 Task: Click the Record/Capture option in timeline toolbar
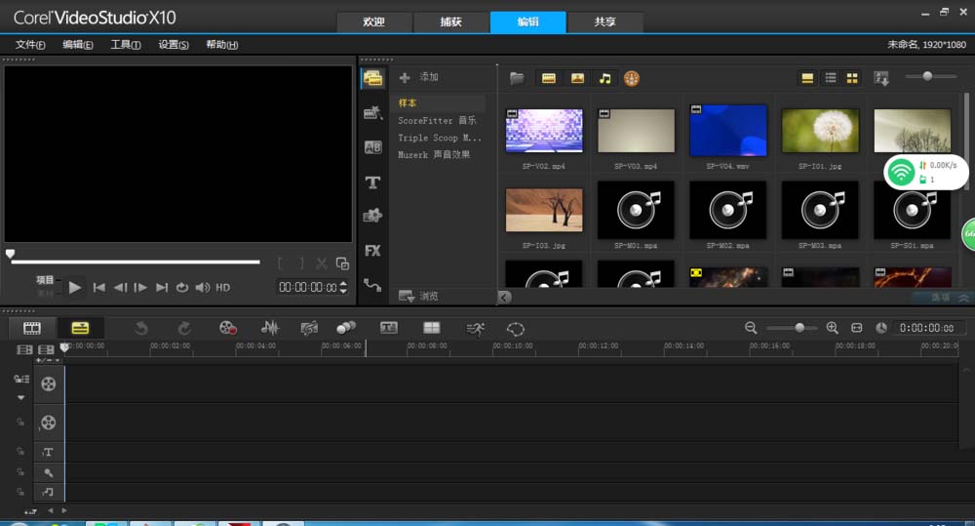coord(227,328)
